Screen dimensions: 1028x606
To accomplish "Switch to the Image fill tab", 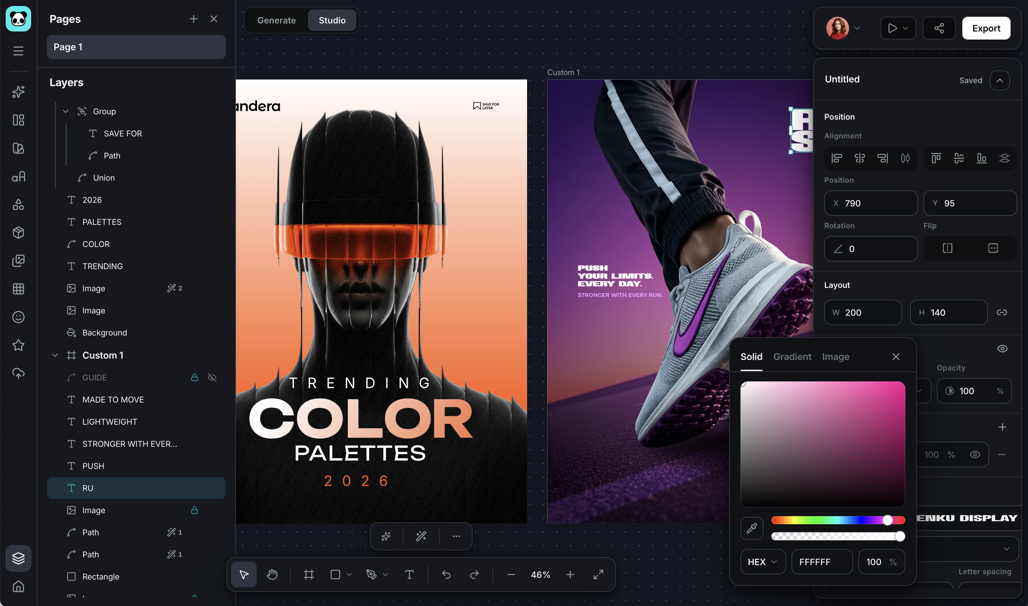I will [x=835, y=357].
